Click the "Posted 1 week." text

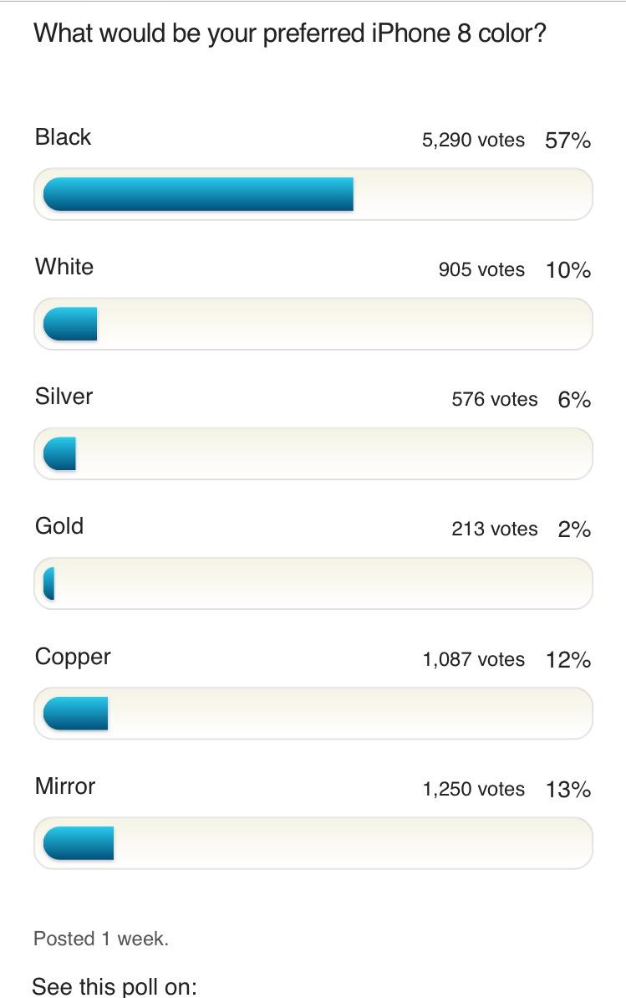(101, 939)
